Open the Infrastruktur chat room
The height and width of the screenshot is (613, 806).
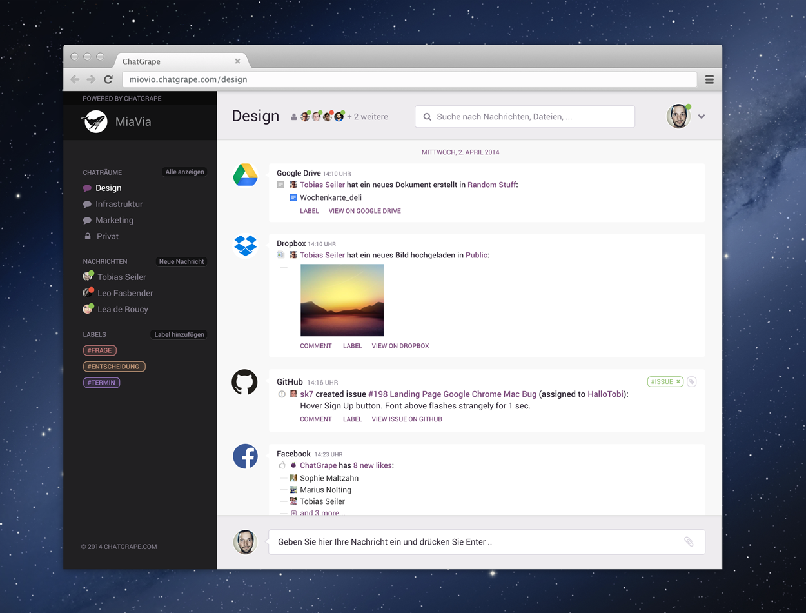pos(119,204)
